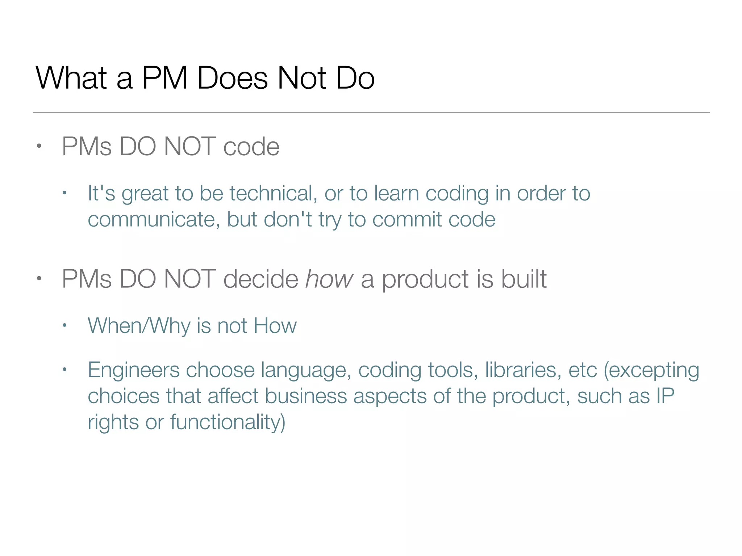Click the horizontal divider line under the title
The width and height of the screenshot is (742, 556).
371,113
